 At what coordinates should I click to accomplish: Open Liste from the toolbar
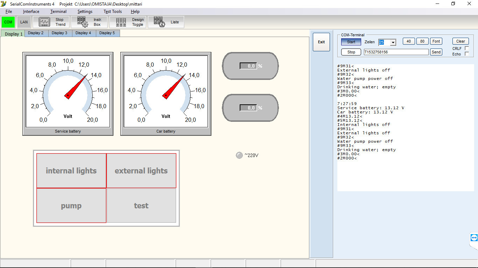166,22
